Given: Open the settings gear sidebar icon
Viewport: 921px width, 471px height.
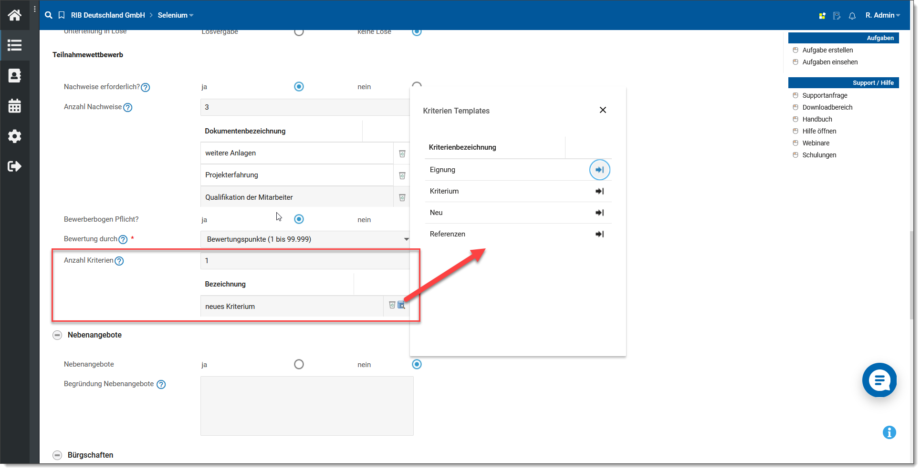Looking at the screenshot, I should [x=14, y=136].
